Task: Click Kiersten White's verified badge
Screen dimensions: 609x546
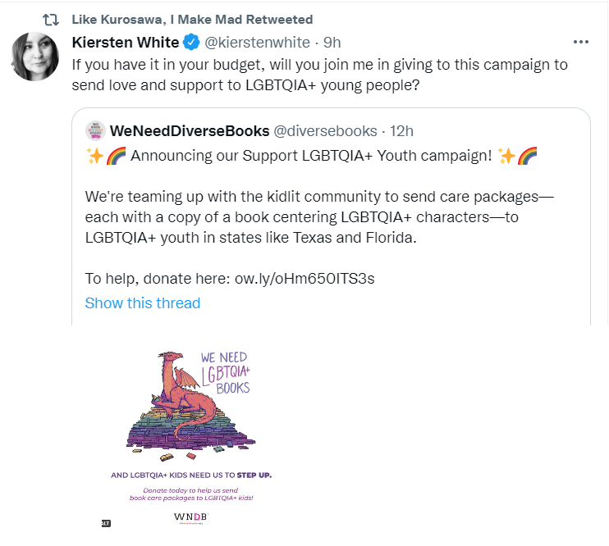Action: (191, 42)
